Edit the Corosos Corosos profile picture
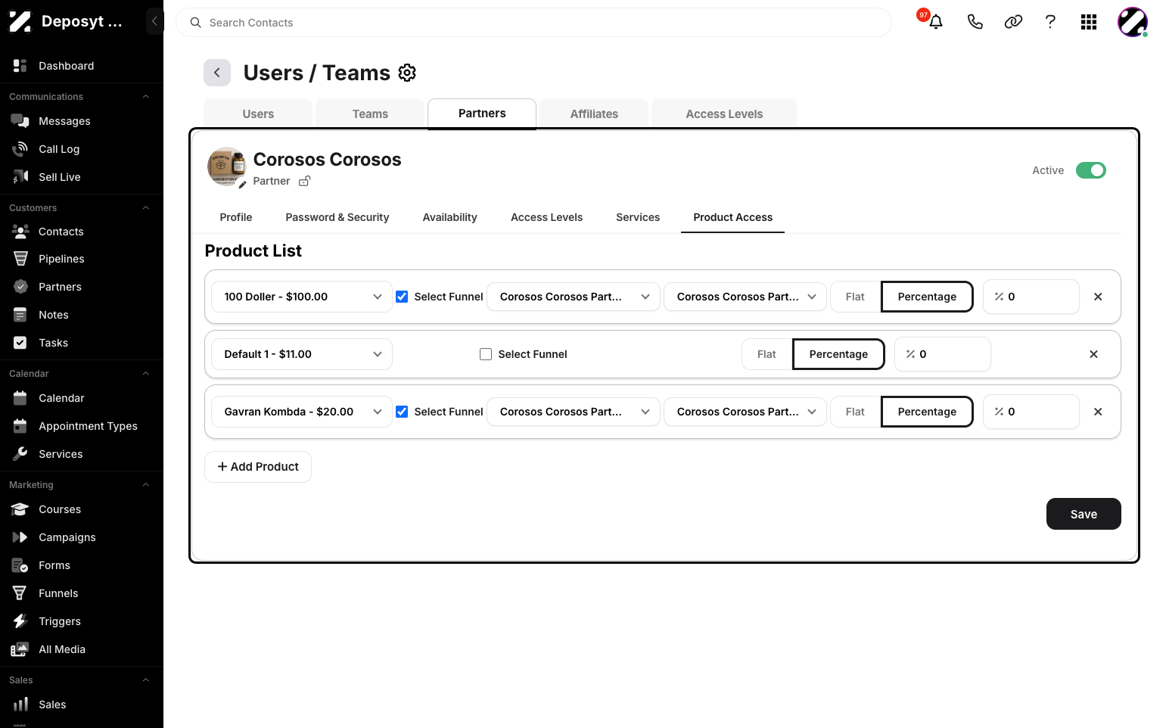This screenshot has width=1166, height=728. [x=242, y=184]
